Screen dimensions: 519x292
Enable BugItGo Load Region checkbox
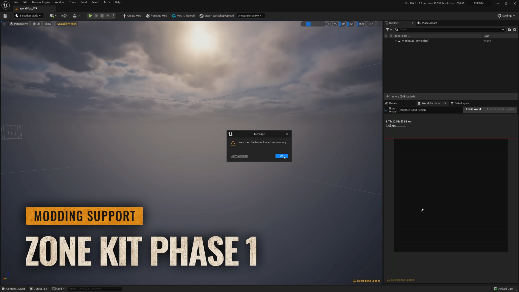tap(398, 110)
